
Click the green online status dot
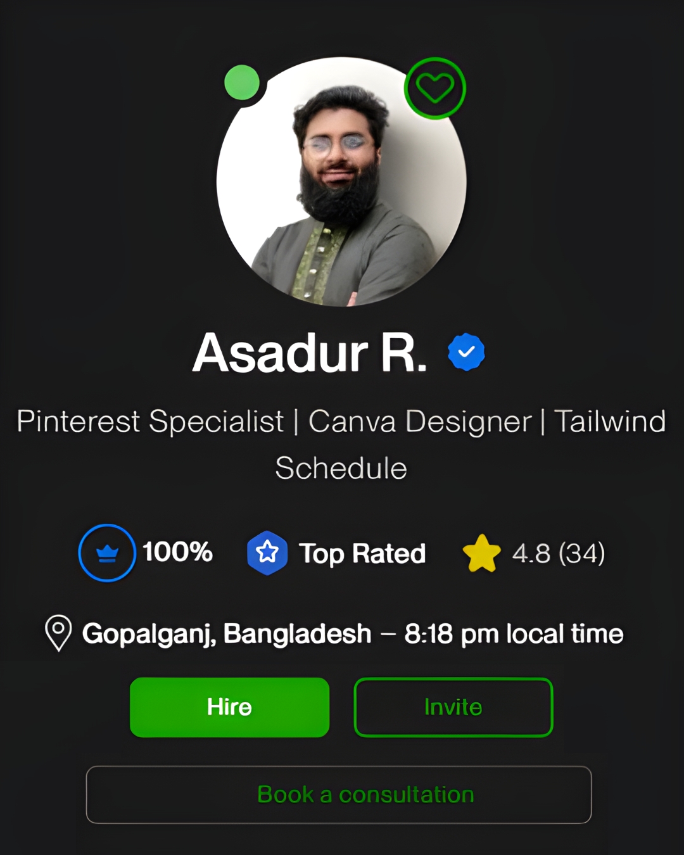242,82
